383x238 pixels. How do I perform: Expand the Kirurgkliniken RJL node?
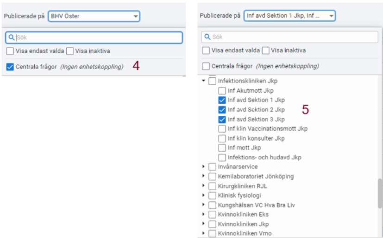click(203, 186)
